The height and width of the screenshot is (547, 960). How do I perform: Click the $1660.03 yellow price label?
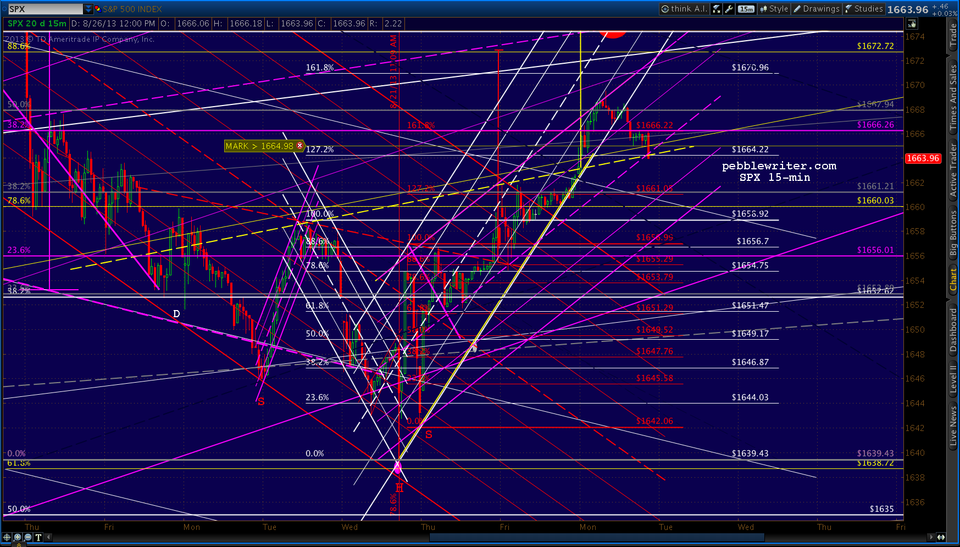[875, 201]
